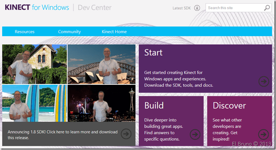Click the search magnifier icon

point(267,8)
